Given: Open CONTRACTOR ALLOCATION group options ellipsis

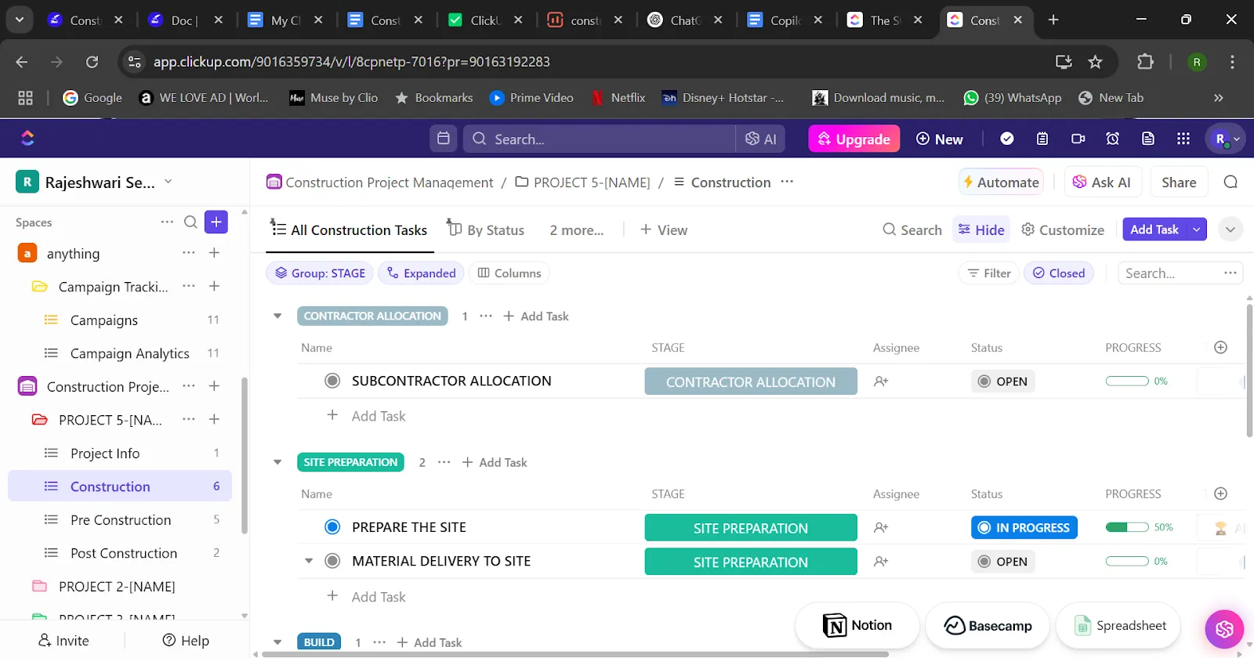Looking at the screenshot, I should pyautogui.click(x=486, y=316).
